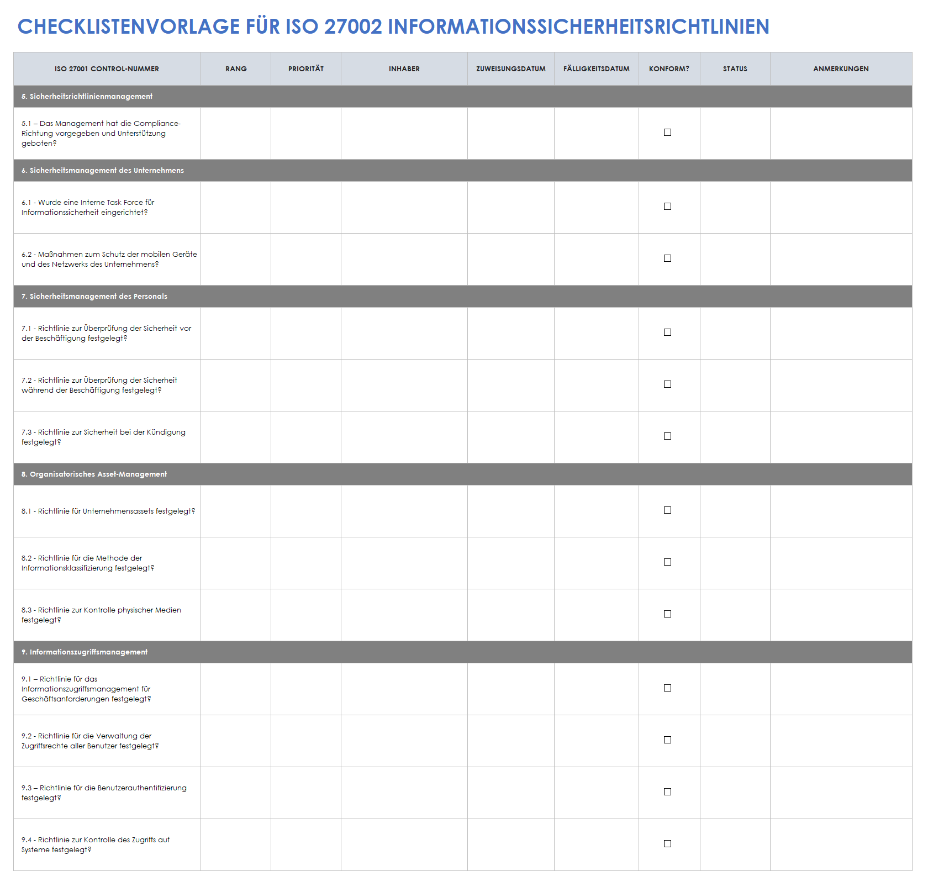Tick the Konform checkbox for item 6.1

click(x=667, y=207)
